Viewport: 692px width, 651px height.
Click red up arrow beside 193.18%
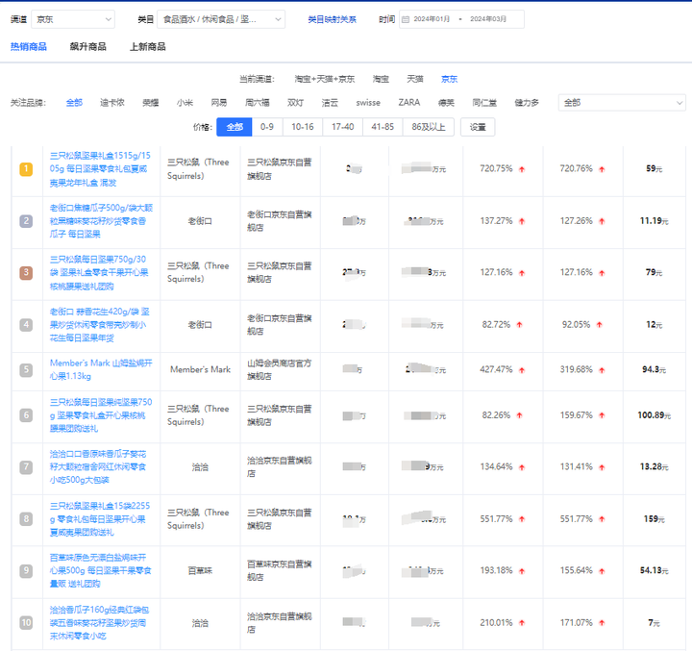pyautogui.click(x=522, y=571)
